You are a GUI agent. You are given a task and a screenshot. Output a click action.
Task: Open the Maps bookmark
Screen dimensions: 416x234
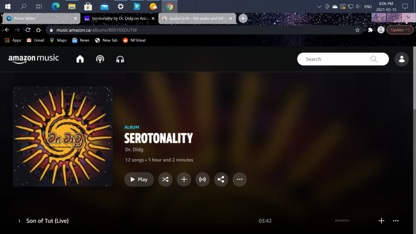coord(58,40)
